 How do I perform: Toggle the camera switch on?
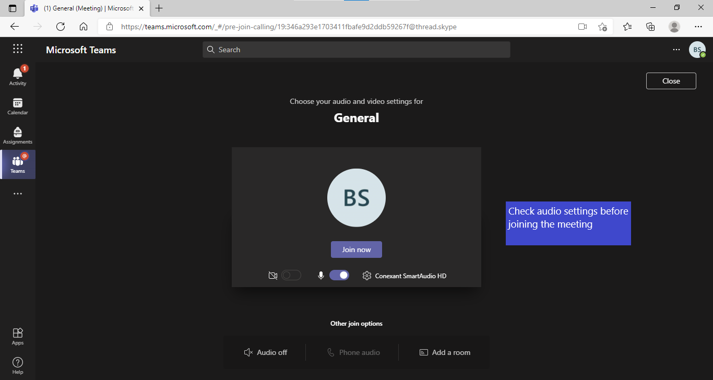(x=291, y=275)
